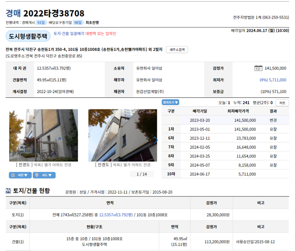Select the 7차 2024-02-05 auction row
The width and height of the screenshot is (295, 251).
[226, 147]
